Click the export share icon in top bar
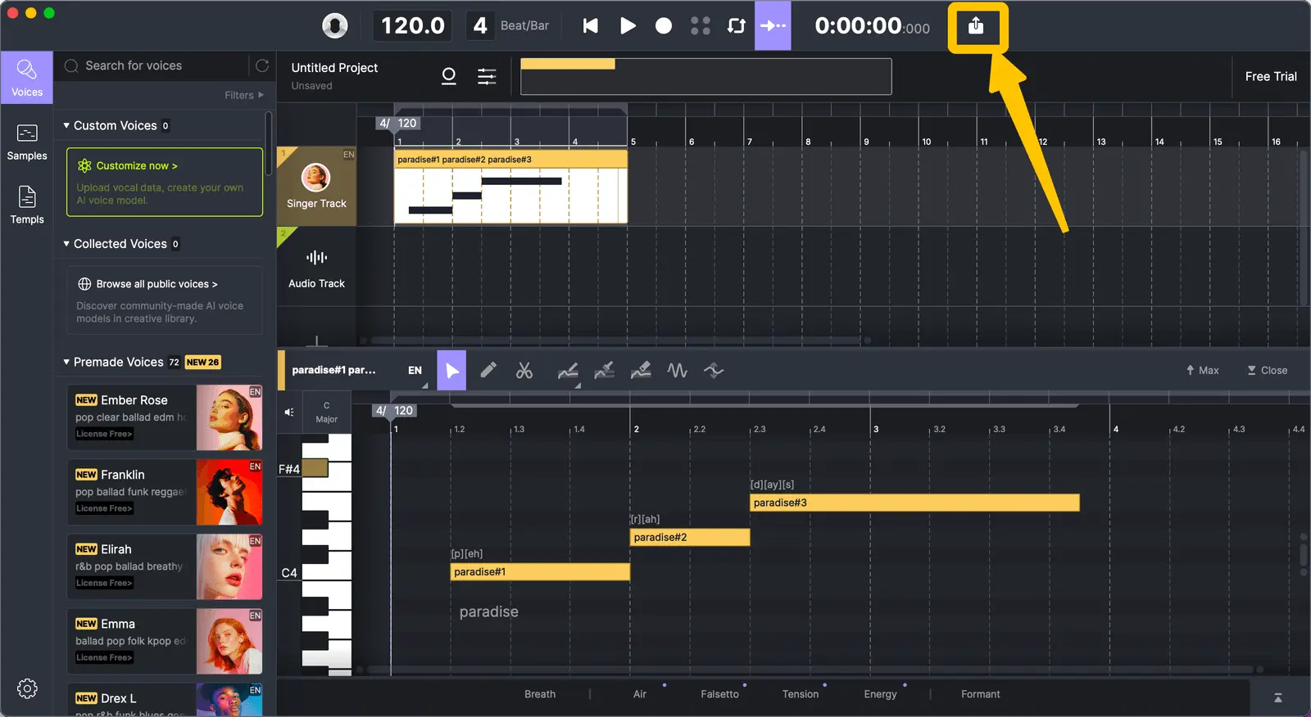The width and height of the screenshot is (1311, 717). pyautogui.click(x=976, y=26)
